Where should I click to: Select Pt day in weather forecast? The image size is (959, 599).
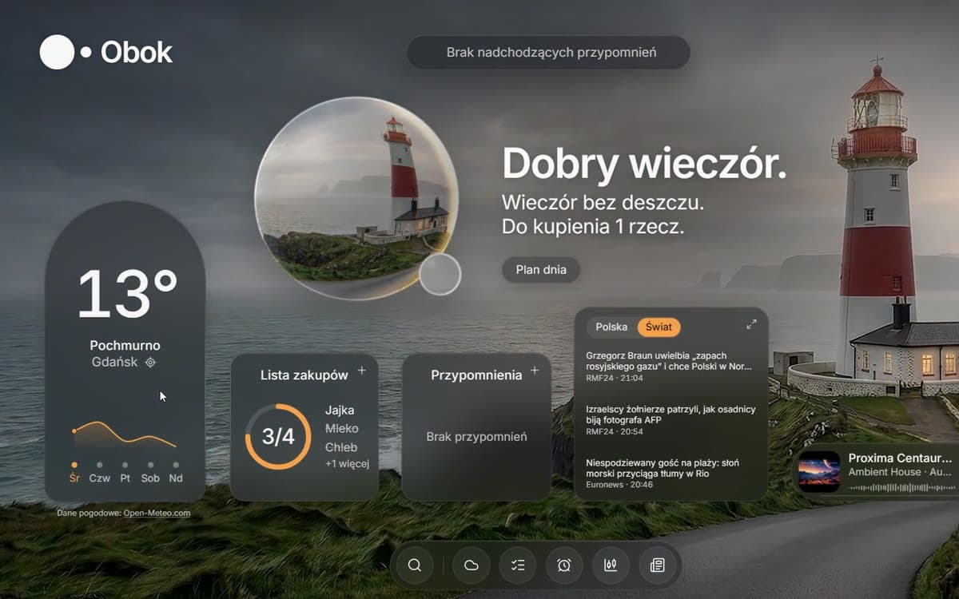pyautogui.click(x=125, y=472)
